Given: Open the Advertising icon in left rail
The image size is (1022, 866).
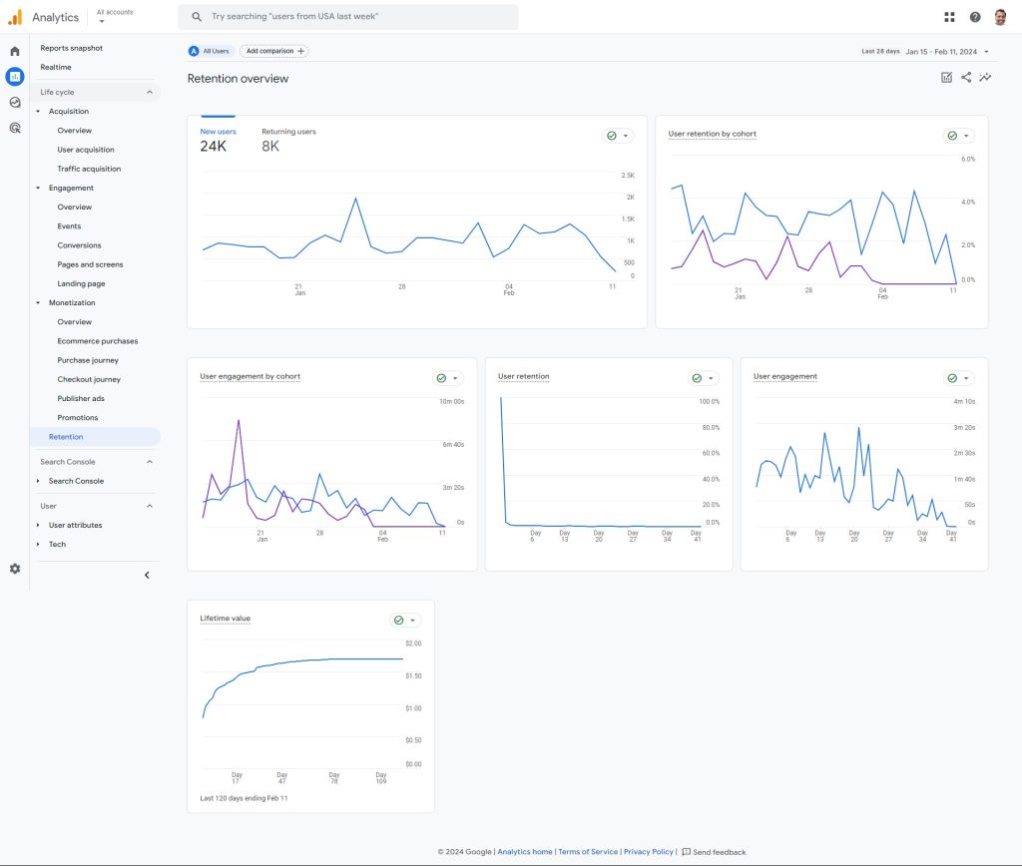Looking at the screenshot, I should coord(15,128).
